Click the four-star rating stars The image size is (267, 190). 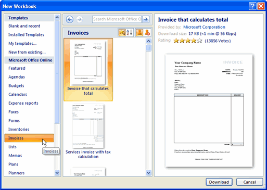pos(188,41)
